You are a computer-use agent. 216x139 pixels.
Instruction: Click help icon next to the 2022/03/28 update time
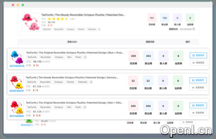pyautogui.click(x=194, y=29)
